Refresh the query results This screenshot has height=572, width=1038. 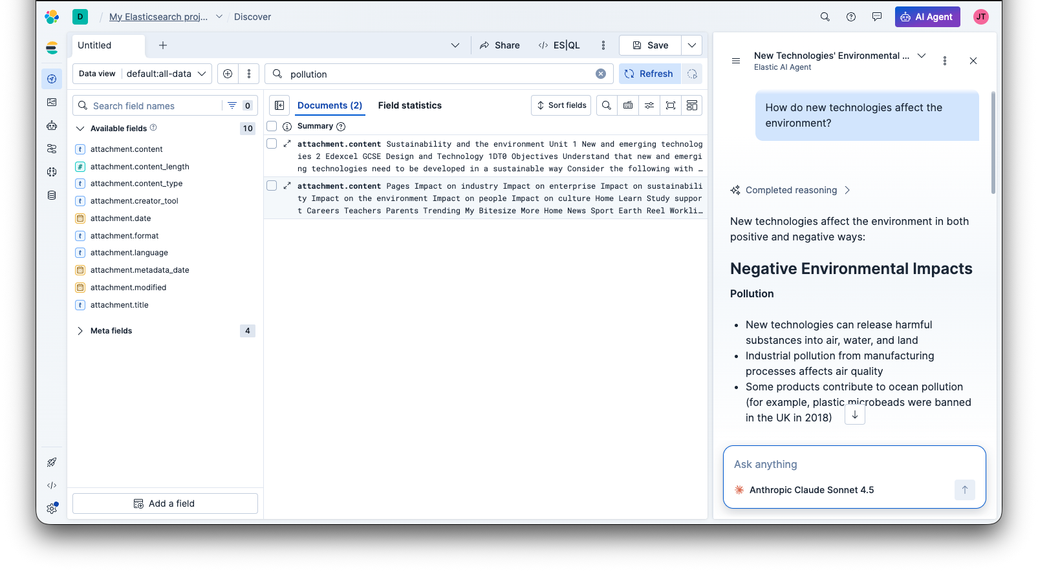649,74
